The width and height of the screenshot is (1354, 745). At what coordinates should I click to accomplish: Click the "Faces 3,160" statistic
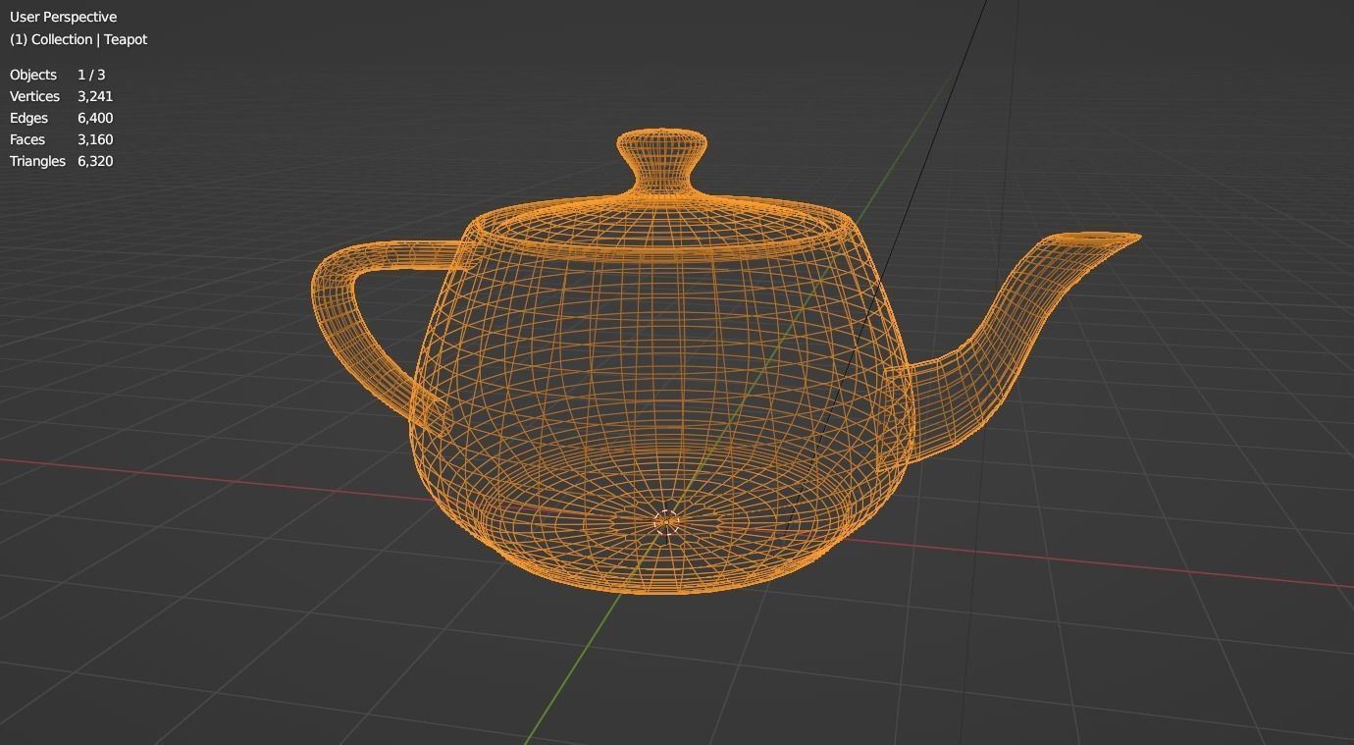[x=61, y=139]
